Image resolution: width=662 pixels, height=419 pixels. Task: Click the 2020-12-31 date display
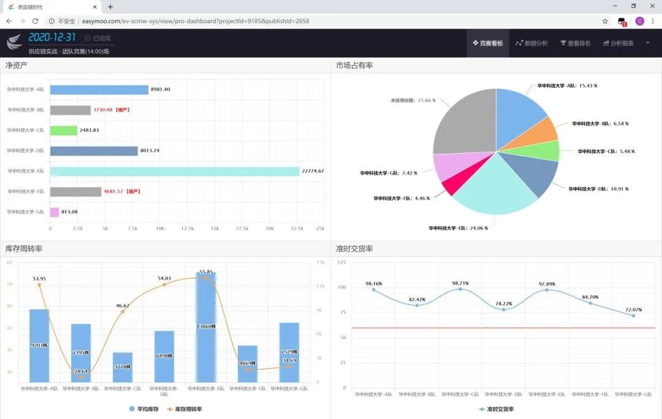coord(52,37)
